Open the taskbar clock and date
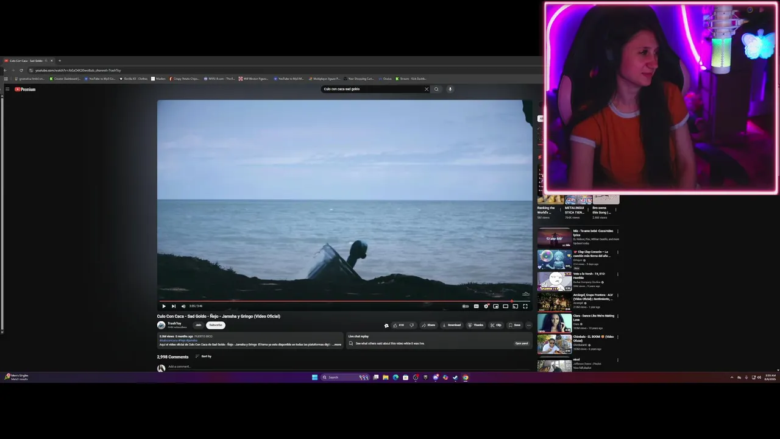The image size is (780, 439). [770, 377]
